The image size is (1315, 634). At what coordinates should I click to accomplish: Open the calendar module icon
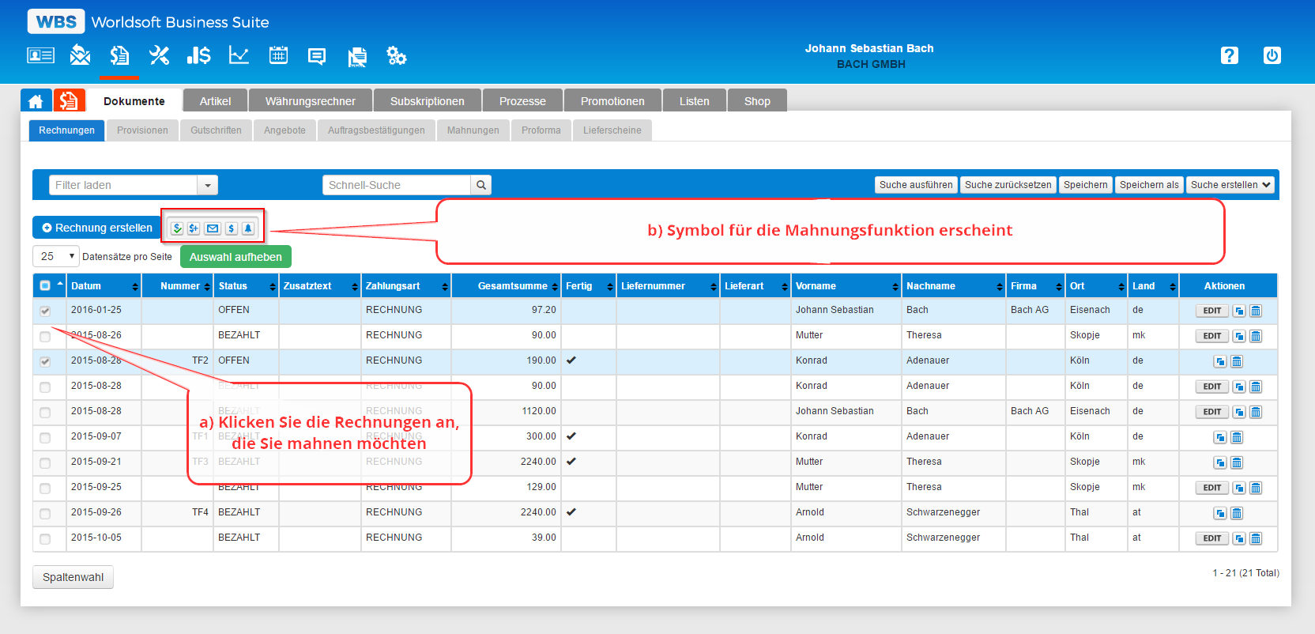coord(278,55)
